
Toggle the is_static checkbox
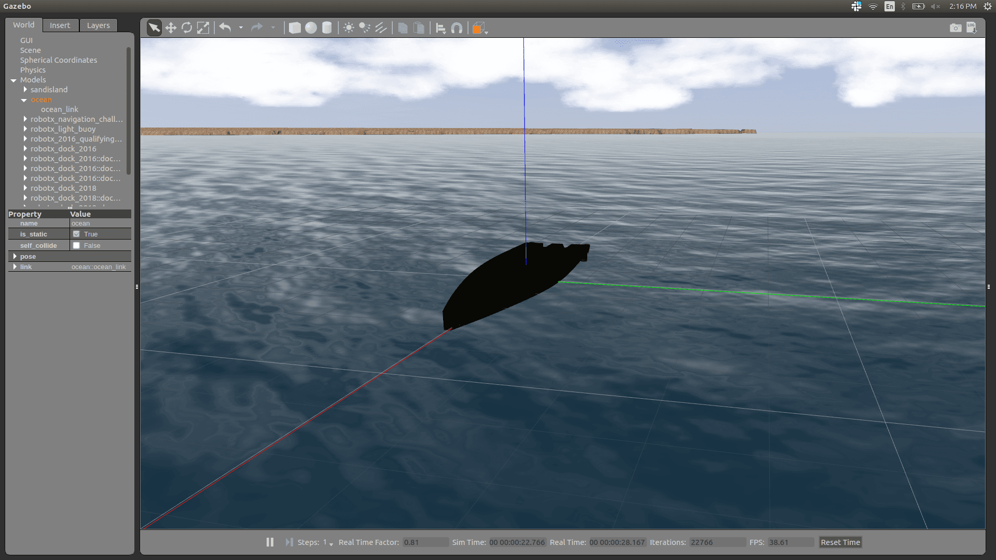point(77,234)
